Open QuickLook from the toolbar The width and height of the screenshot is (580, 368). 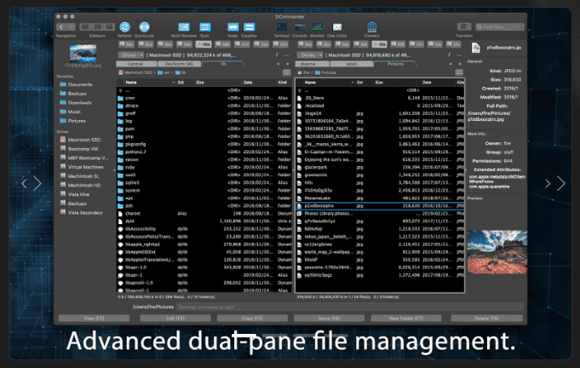144,27
